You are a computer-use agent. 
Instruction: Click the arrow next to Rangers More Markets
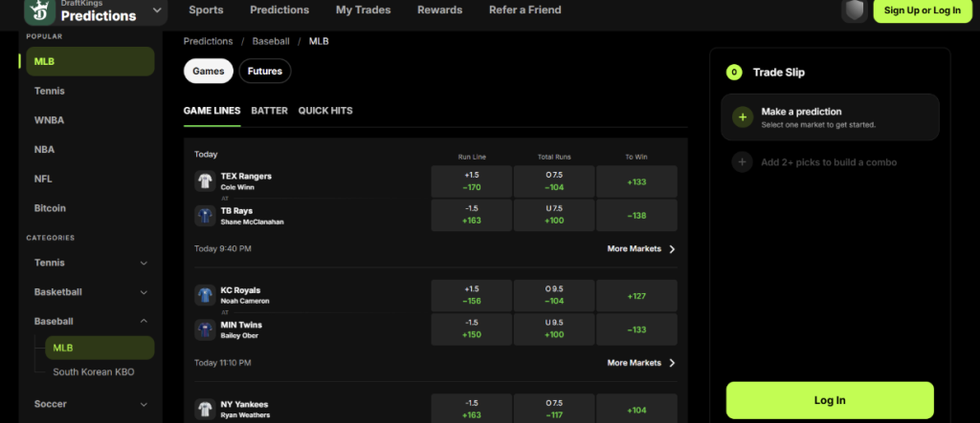(x=673, y=249)
